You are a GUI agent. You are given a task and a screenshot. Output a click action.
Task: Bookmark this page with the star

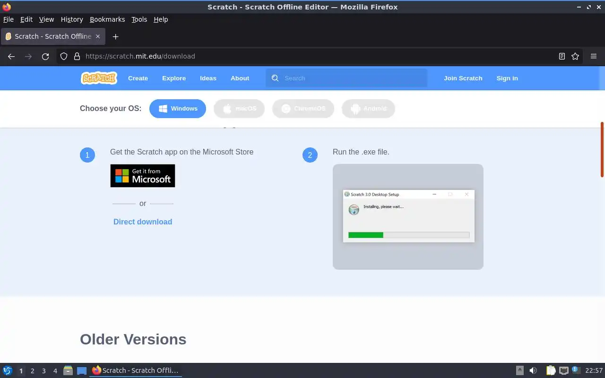pos(575,56)
